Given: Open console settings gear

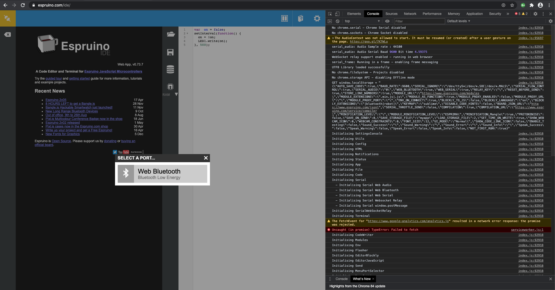Looking at the screenshot, I should tap(551, 21).
